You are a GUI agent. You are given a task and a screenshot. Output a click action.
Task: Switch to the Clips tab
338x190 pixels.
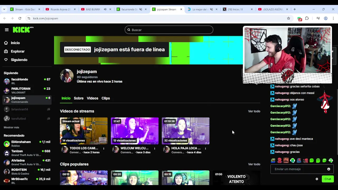(x=106, y=98)
